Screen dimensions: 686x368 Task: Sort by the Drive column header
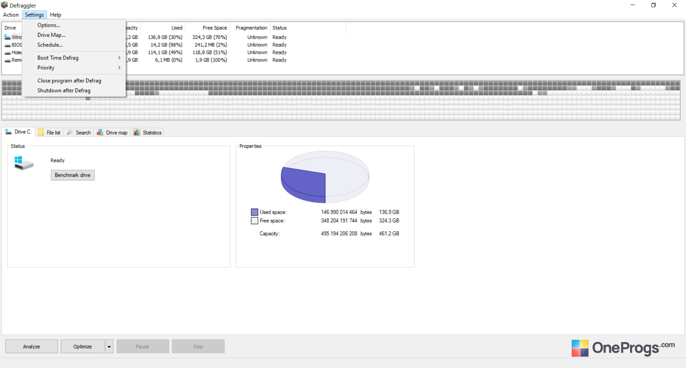tap(10, 28)
